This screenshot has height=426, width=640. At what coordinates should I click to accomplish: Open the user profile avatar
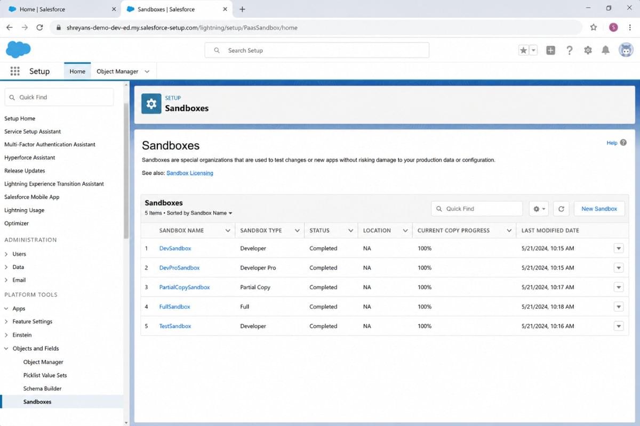(626, 50)
